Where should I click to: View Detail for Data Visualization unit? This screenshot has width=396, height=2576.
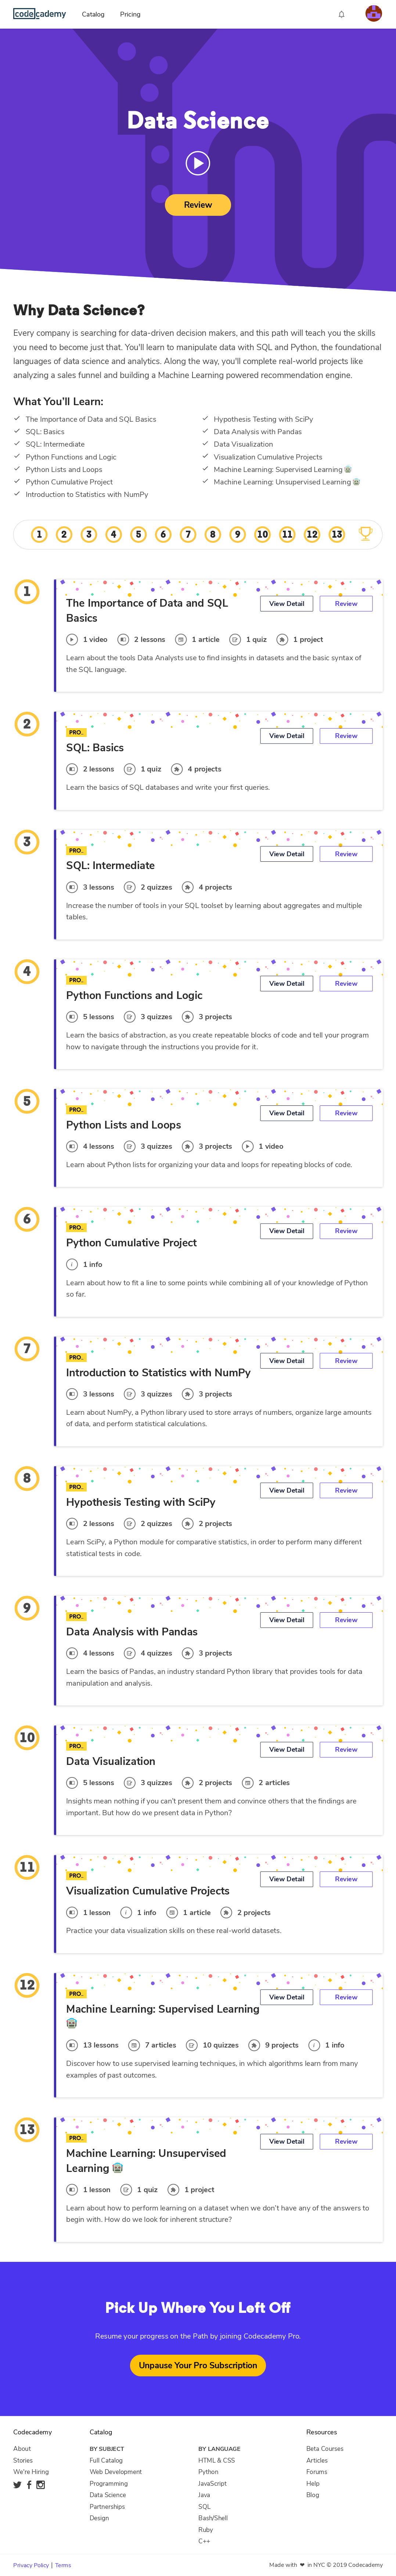point(287,1750)
